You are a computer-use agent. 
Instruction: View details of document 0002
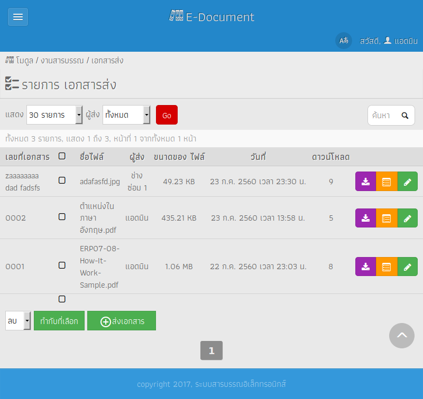click(x=387, y=218)
